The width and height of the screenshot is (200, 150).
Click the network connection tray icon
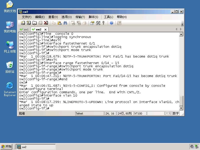[x=197, y=147]
